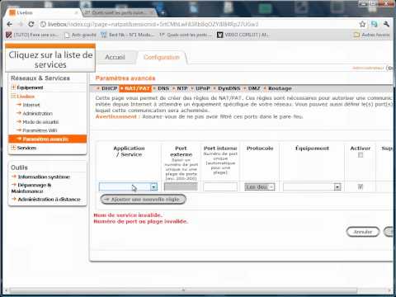
Task: Toggle the rule row Activer checkbox
Action: tap(361, 187)
